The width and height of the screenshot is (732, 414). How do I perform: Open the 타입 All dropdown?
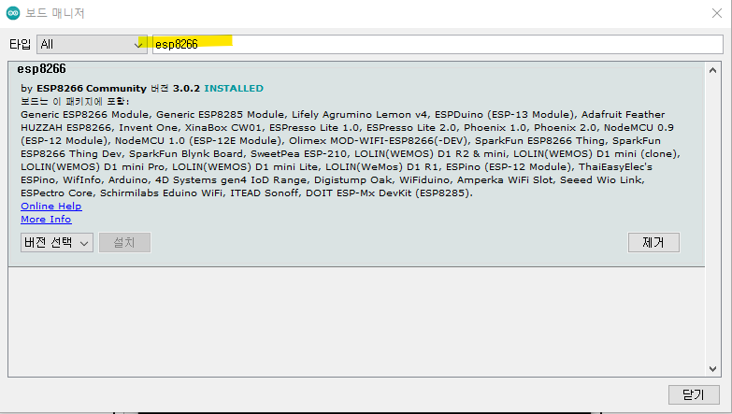click(x=92, y=44)
